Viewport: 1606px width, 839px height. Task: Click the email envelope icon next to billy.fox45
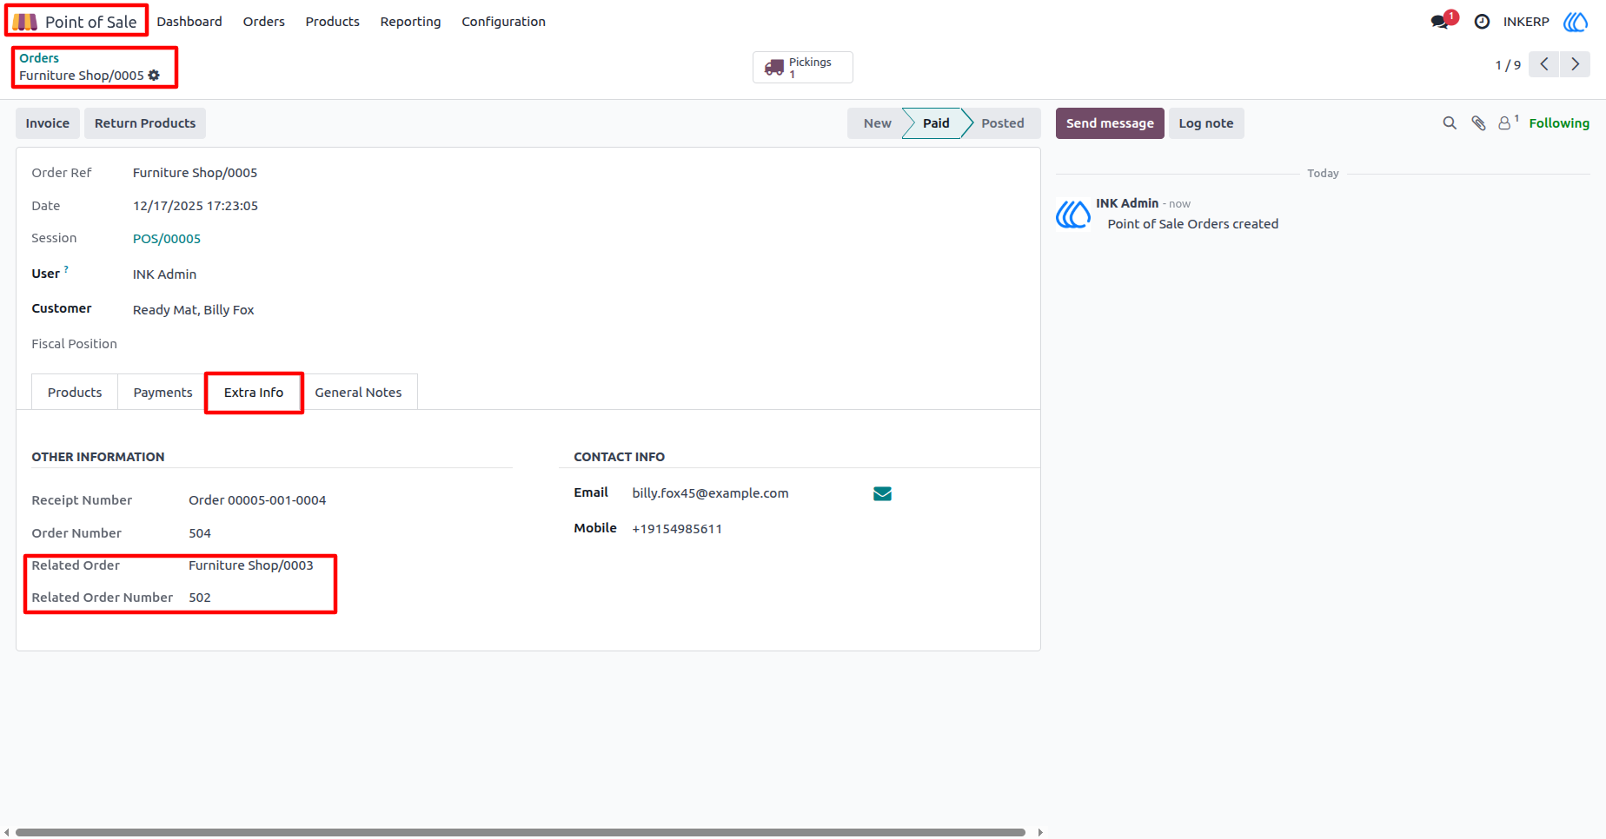coord(882,493)
